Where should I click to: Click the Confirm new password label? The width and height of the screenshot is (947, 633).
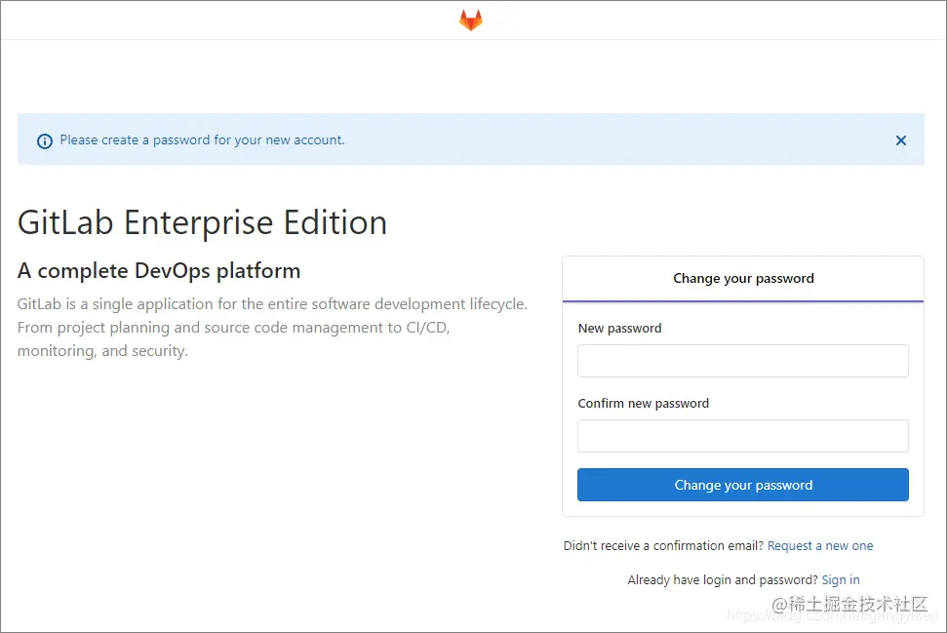point(644,403)
